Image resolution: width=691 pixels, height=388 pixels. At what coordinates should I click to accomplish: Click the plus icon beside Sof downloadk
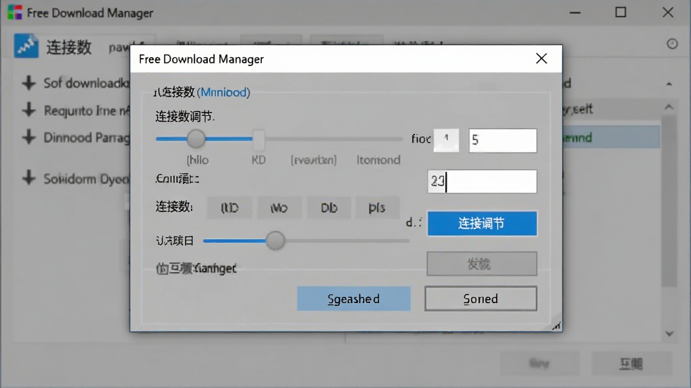(28, 83)
